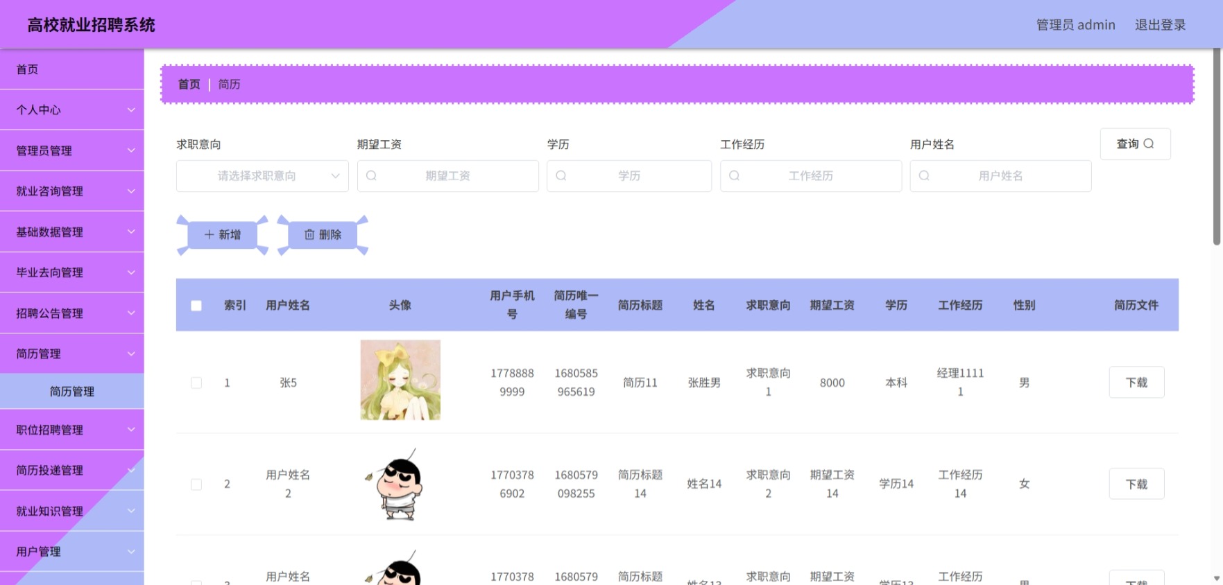The width and height of the screenshot is (1223, 585).
Task: Click the avatar image of 张5
Action: coord(400,380)
